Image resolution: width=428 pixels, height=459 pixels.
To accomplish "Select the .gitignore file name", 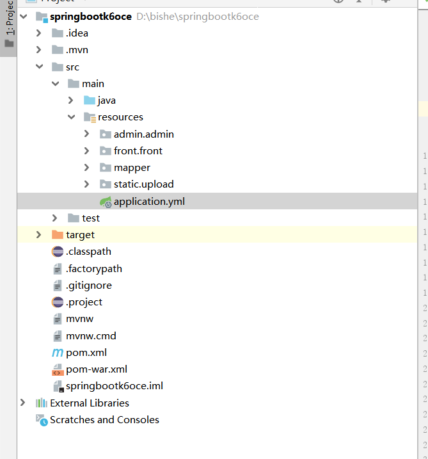I will [89, 286].
